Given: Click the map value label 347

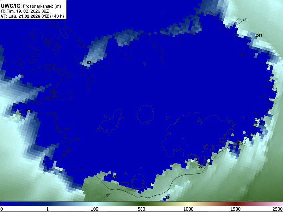Looking at the screenshot, I should [x=239, y=142].
